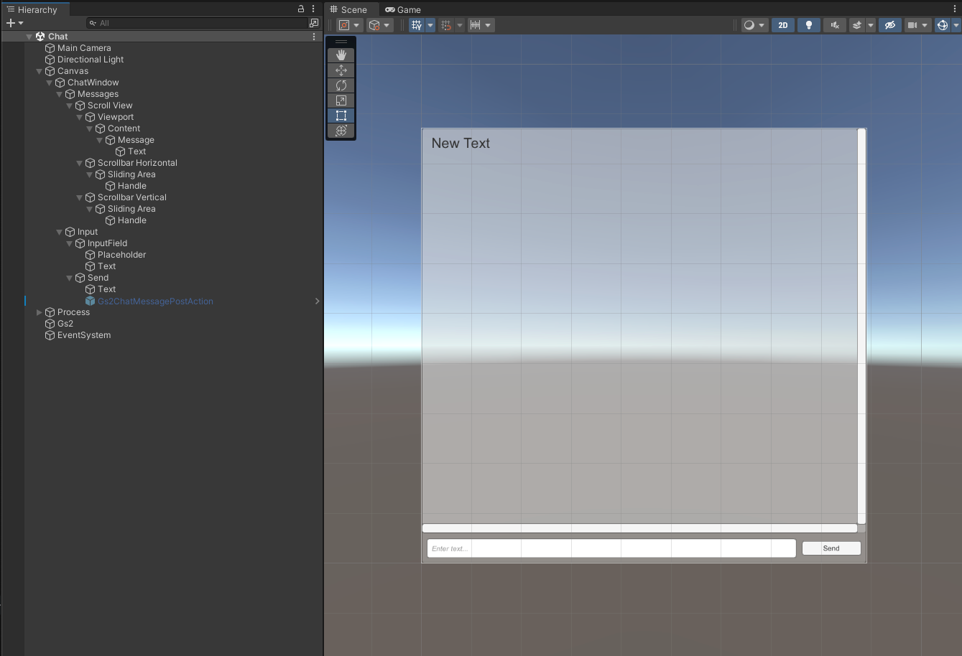Click the snap increment icon

click(x=476, y=25)
